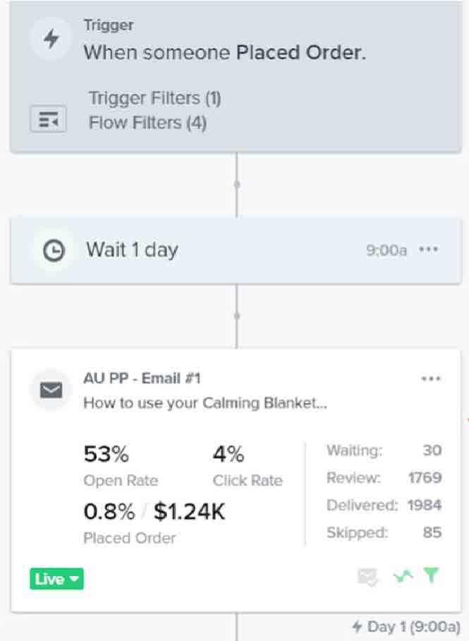Image resolution: width=469 pixels, height=641 pixels.
Task: Open the three-dot menu on Email #1 card
Action: (431, 378)
